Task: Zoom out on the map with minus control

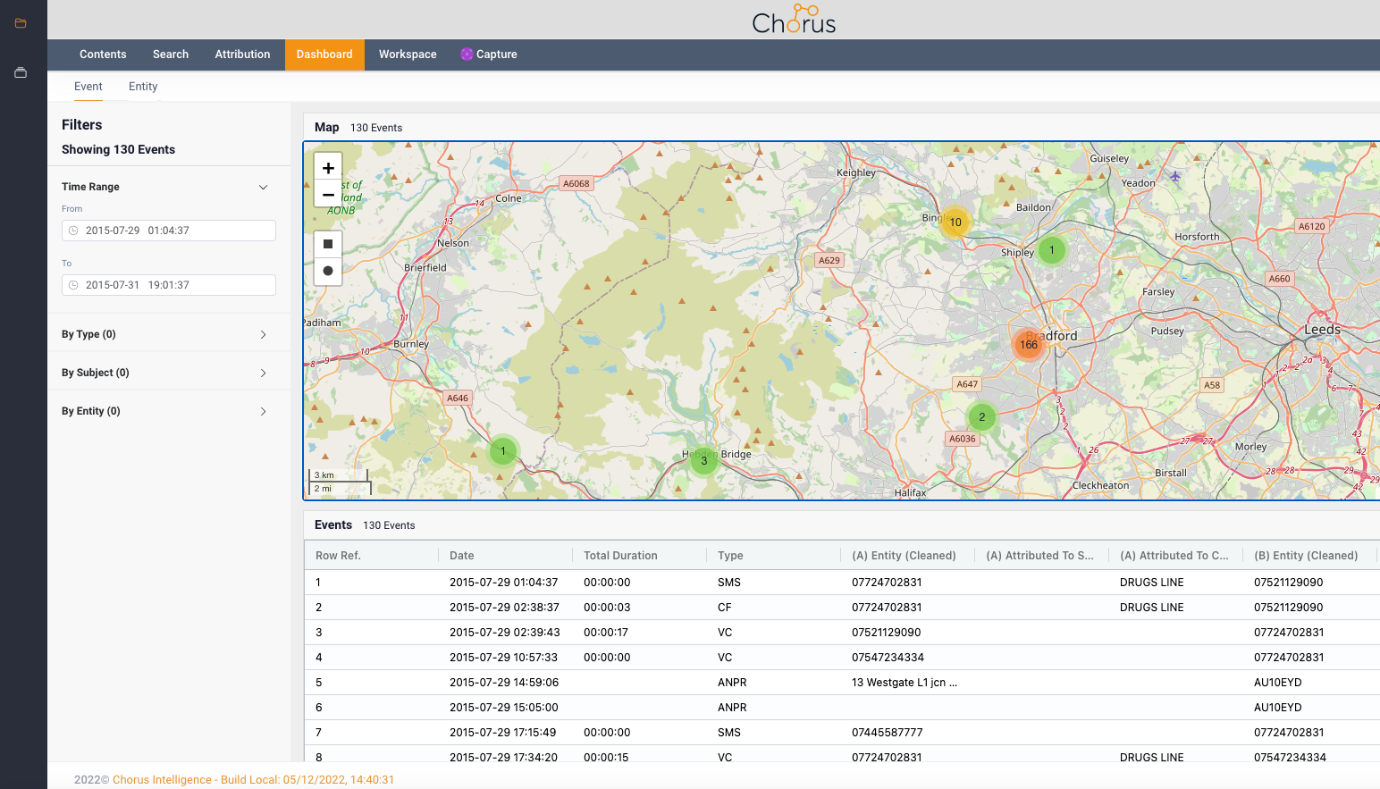Action: (328, 193)
